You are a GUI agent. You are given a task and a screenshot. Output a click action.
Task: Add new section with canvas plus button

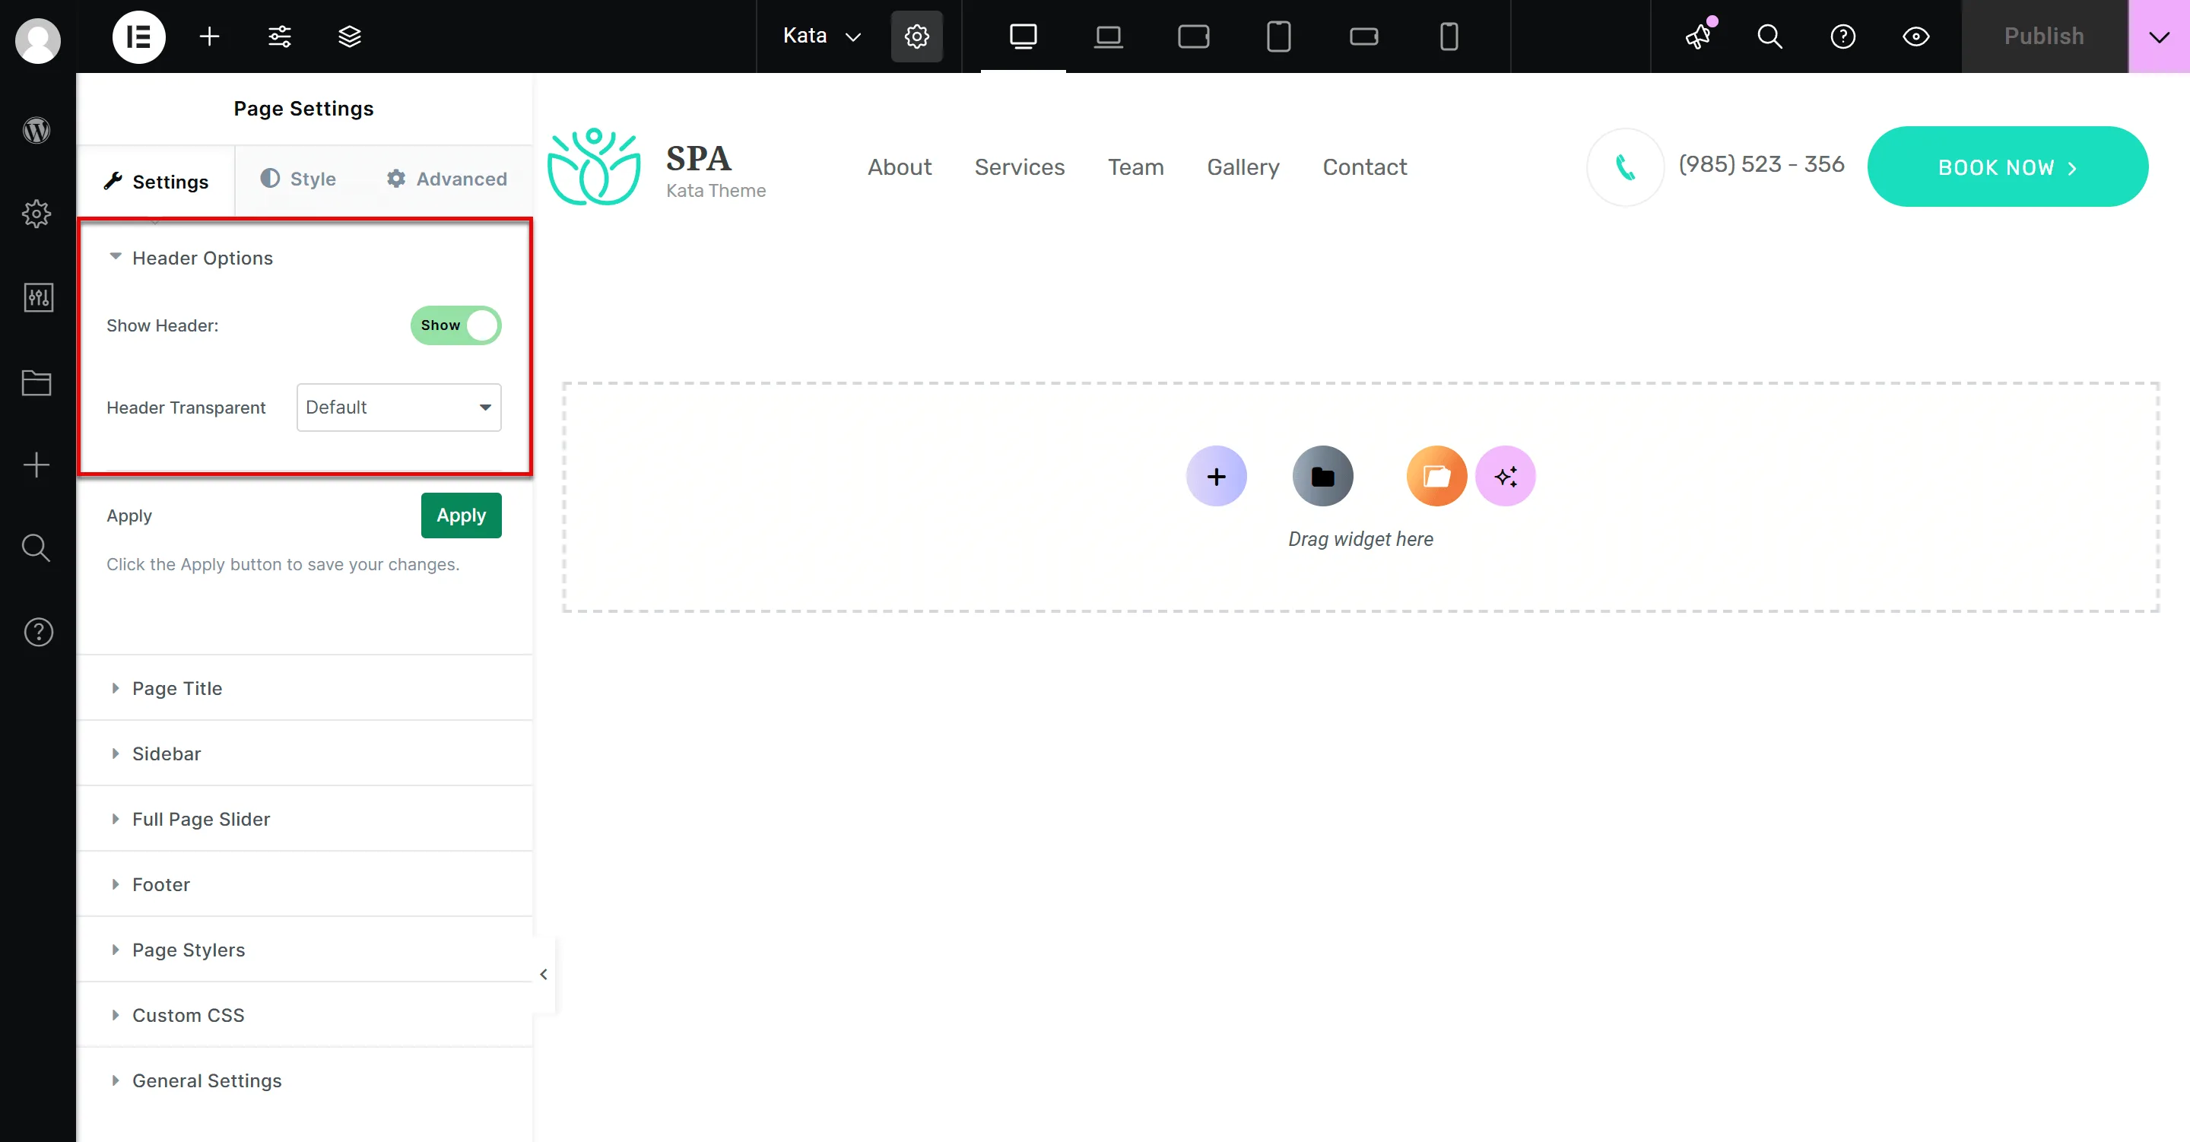[x=1217, y=476]
